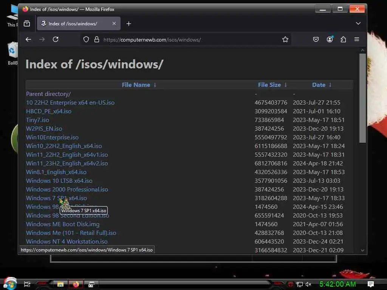
Task: Sort descending arrow next to File Size
Action: [286, 85]
